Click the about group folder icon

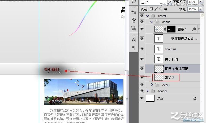[x=157, y=22]
